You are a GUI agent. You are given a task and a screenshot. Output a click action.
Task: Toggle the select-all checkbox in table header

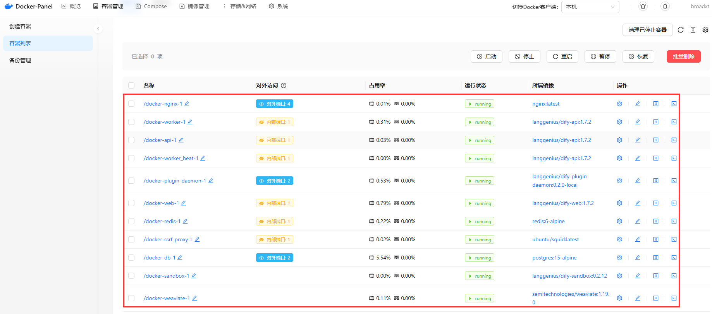131,85
